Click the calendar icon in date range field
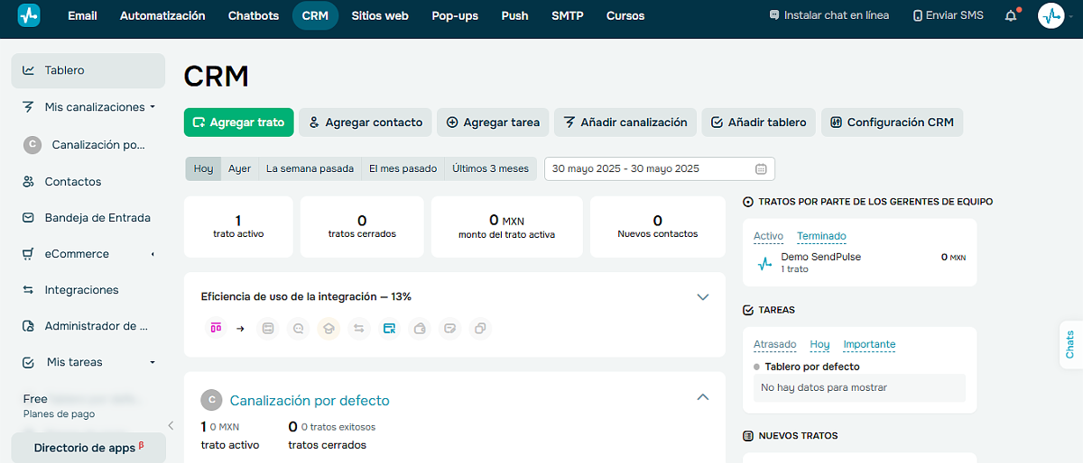The width and height of the screenshot is (1083, 463). (x=761, y=168)
